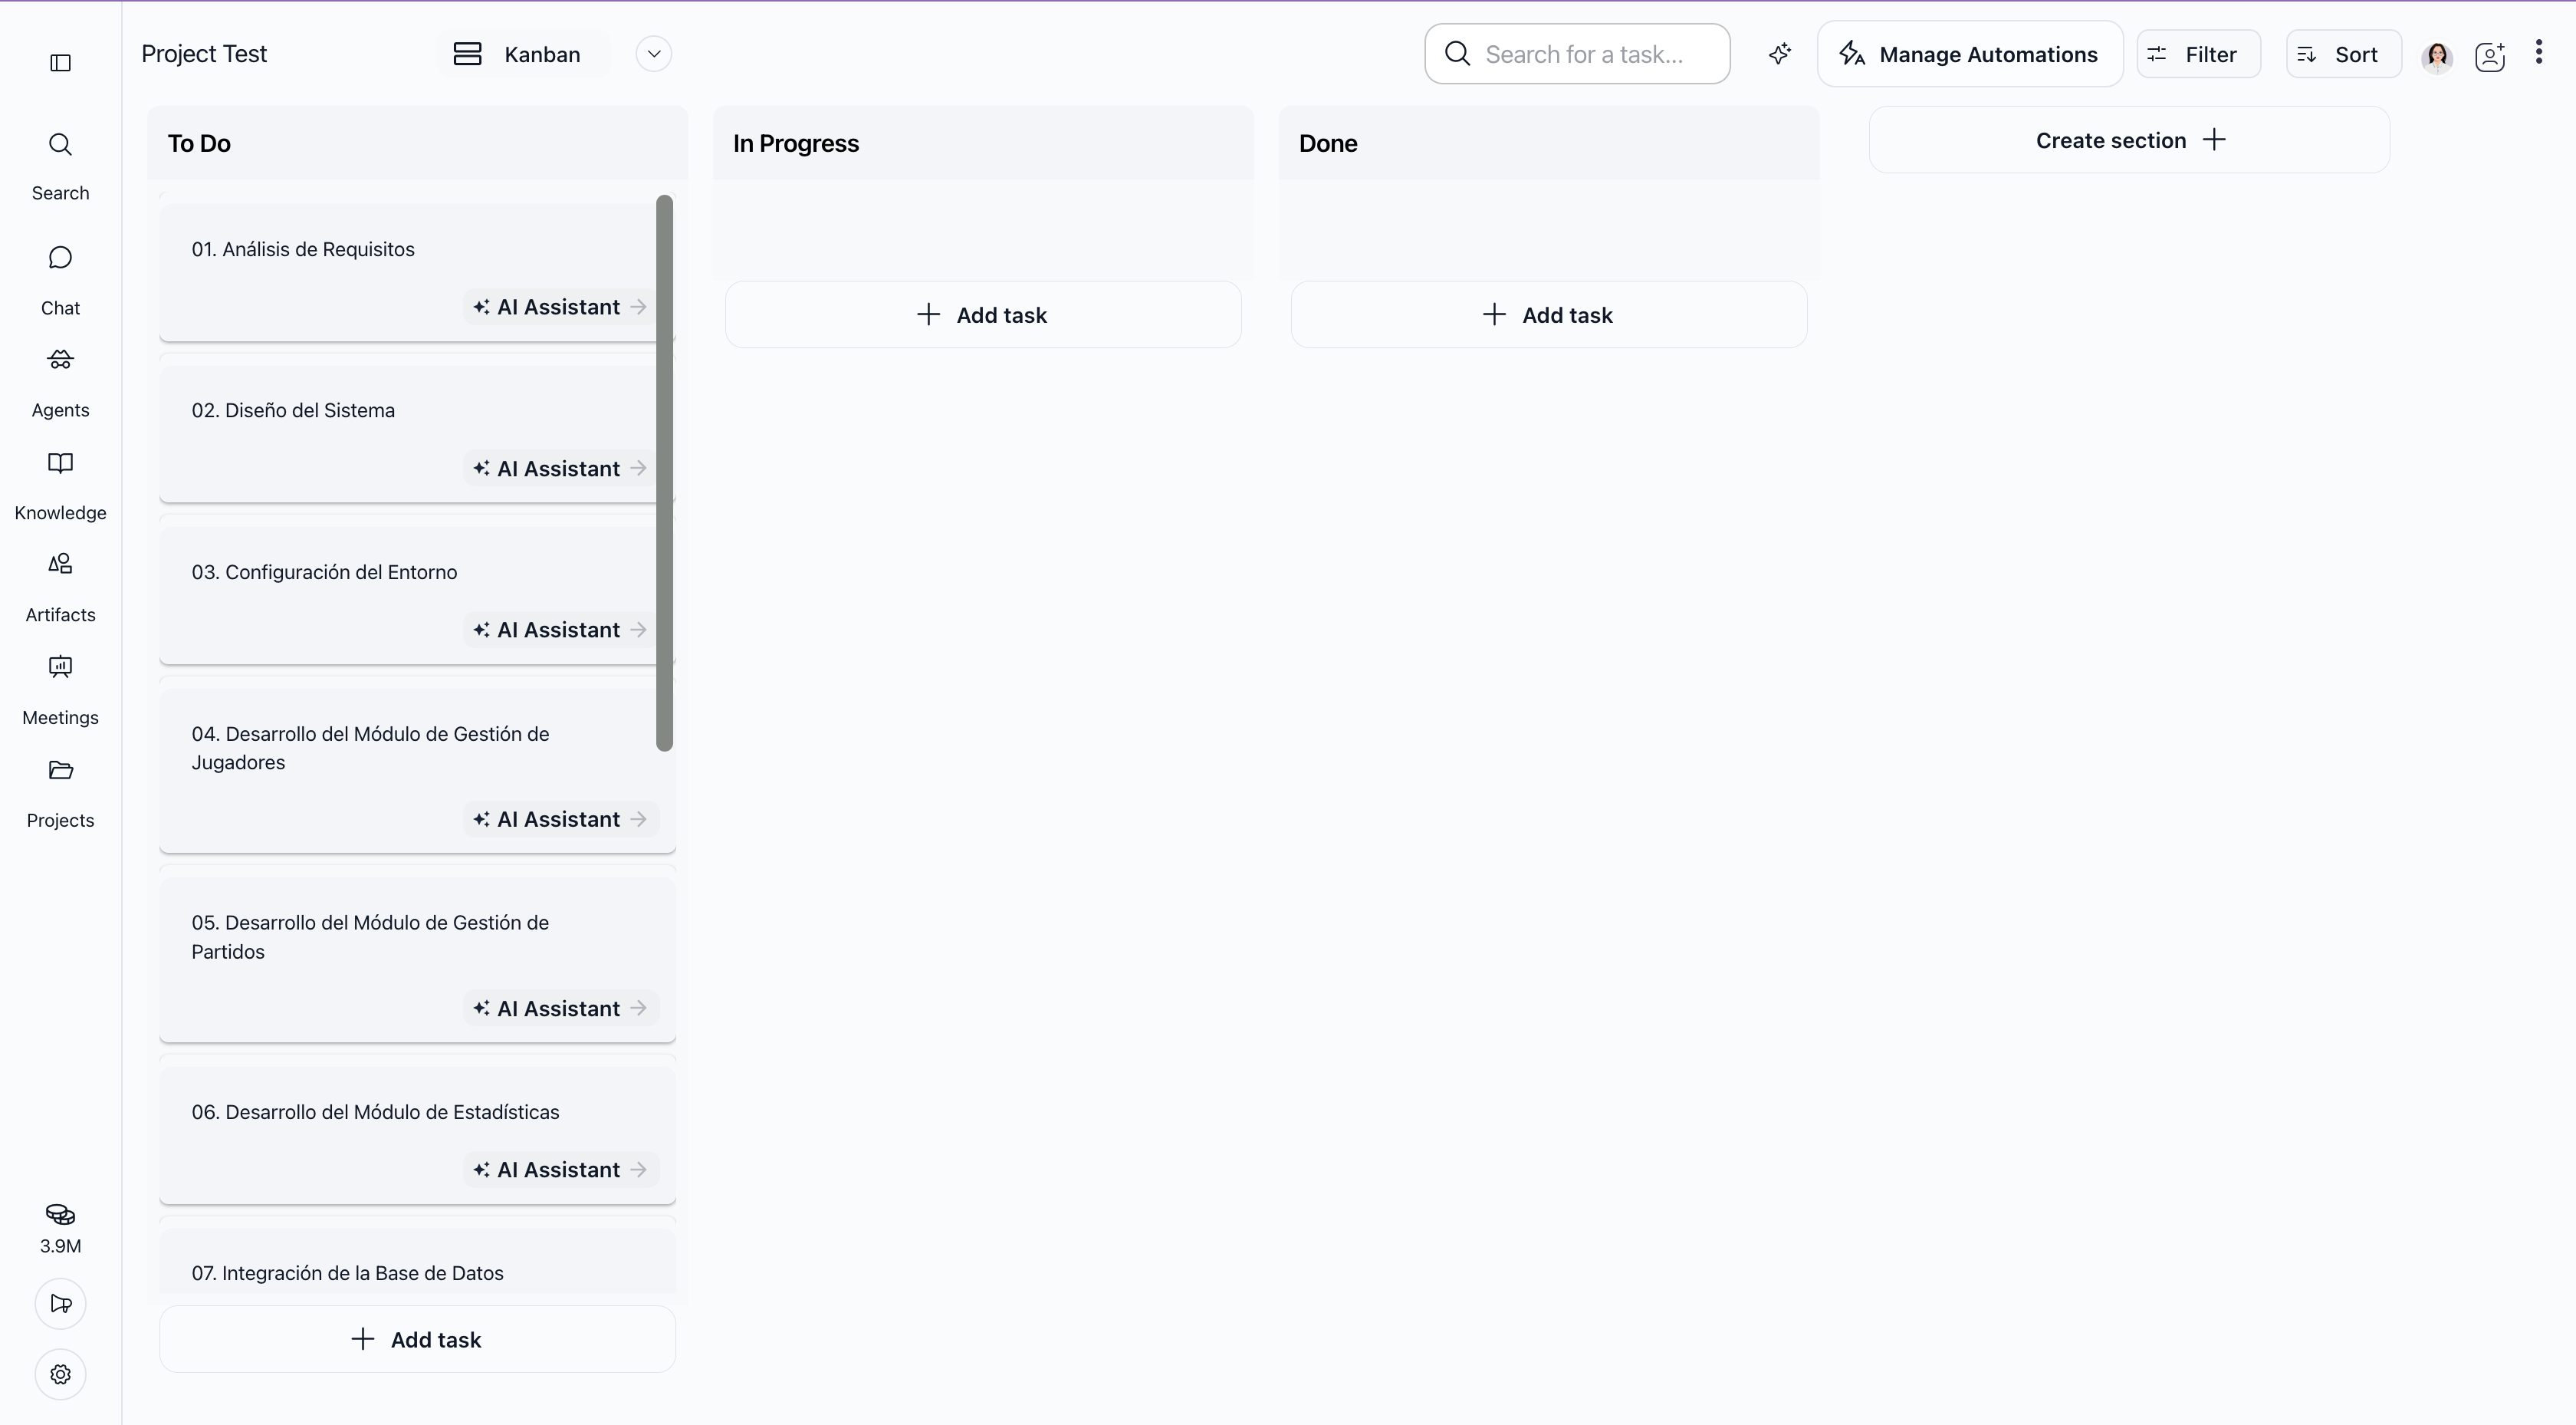Add task in the Done column
Screen dimensions: 2576x1425
[x=1549, y=315]
